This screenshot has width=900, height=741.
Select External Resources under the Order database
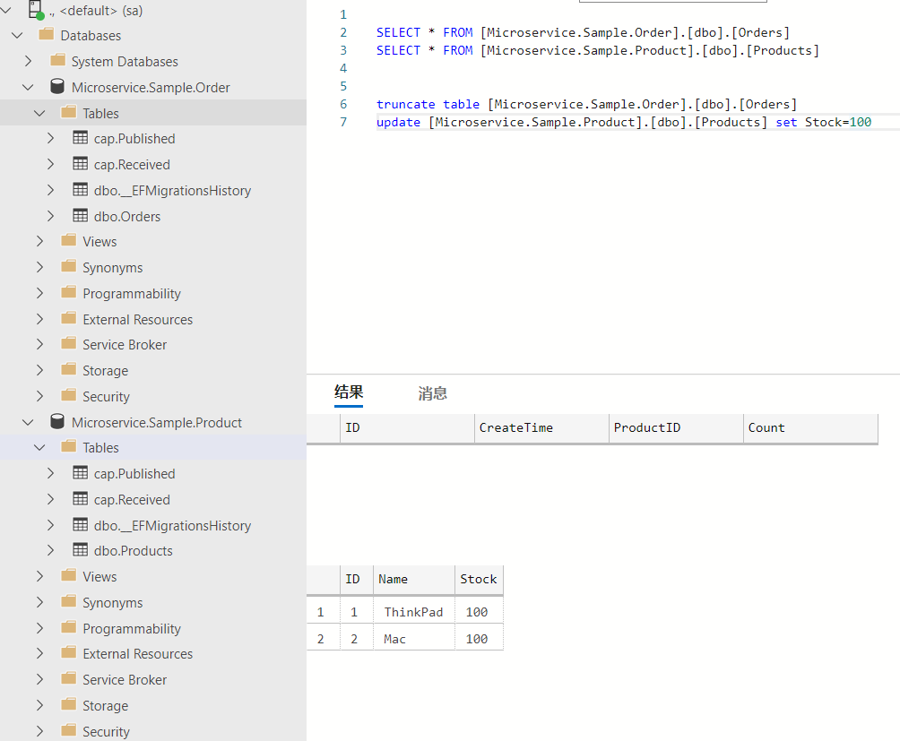pyautogui.click(x=137, y=319)
